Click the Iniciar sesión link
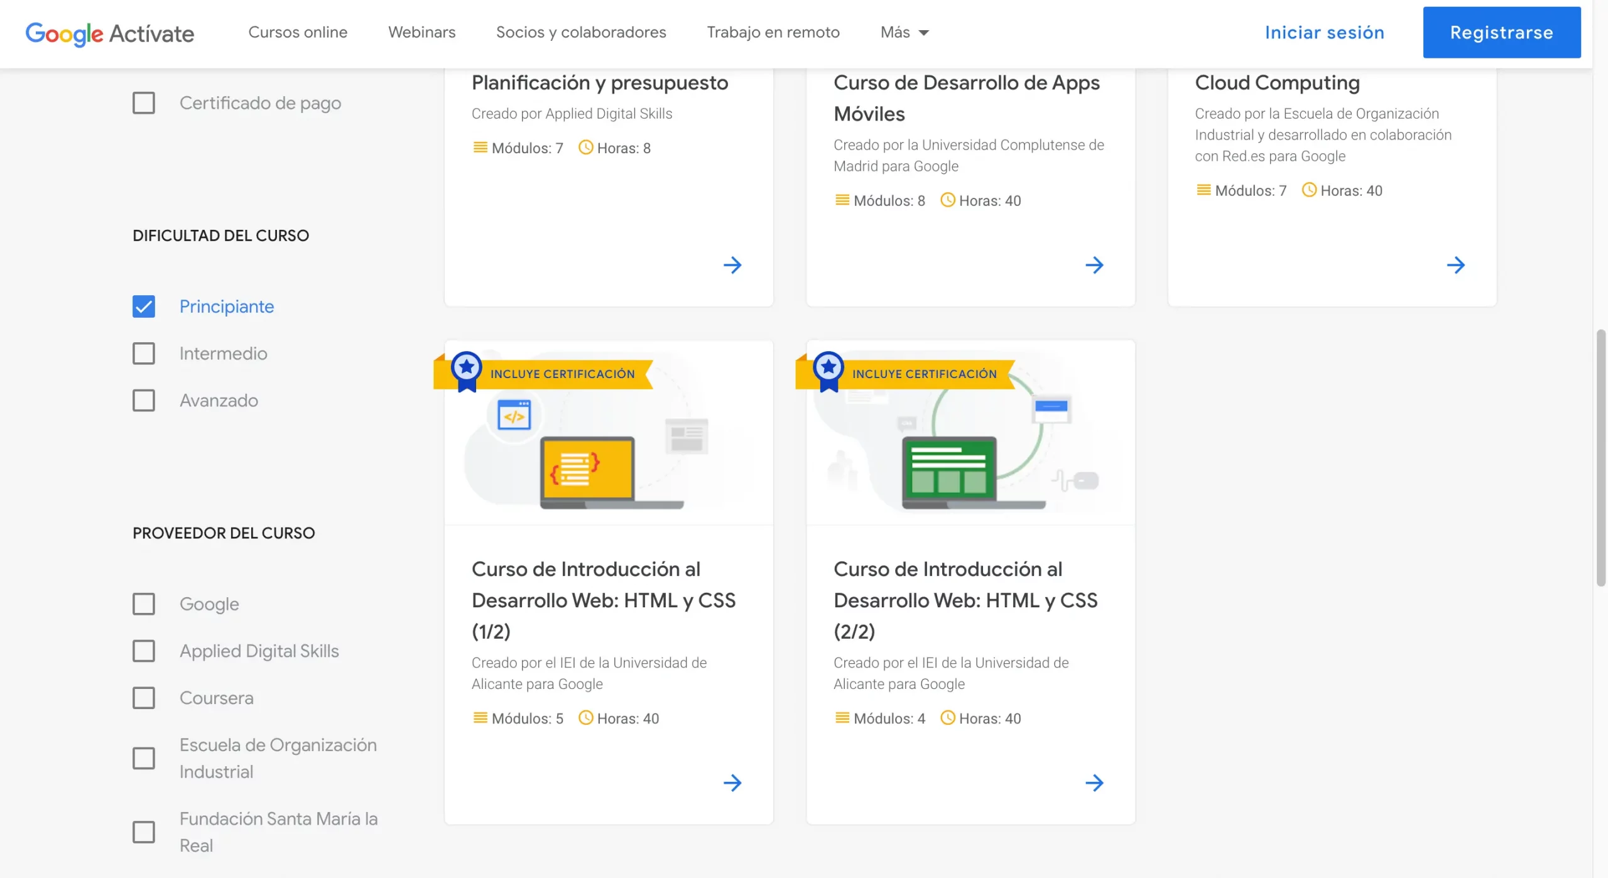Viewport: 1608px width, 878px height. 1325,33
